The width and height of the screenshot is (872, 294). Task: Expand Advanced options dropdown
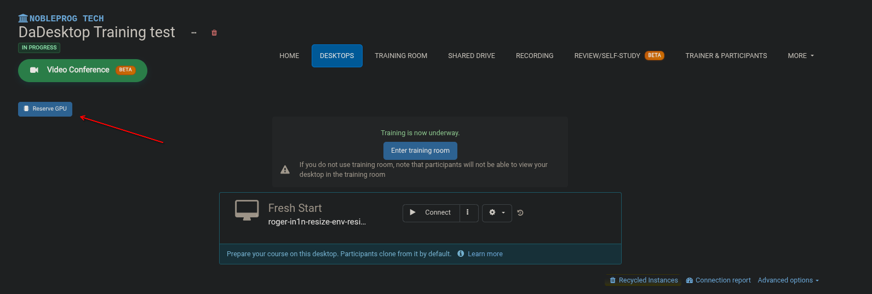(x=788, y=280)
